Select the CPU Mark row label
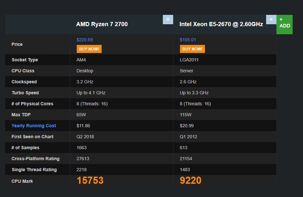The width and height of the screenshot is (303, 197). (22, 181)
